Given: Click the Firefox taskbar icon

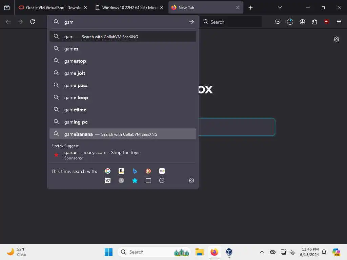Looking at the screenshot, I should pyautogui.click(x=214, y=252).
